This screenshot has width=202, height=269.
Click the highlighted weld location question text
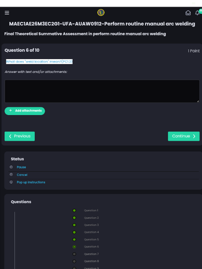pos(39,61)
